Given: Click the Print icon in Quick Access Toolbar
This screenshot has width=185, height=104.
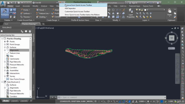Looking at the screenshot, I should (18, 3).
